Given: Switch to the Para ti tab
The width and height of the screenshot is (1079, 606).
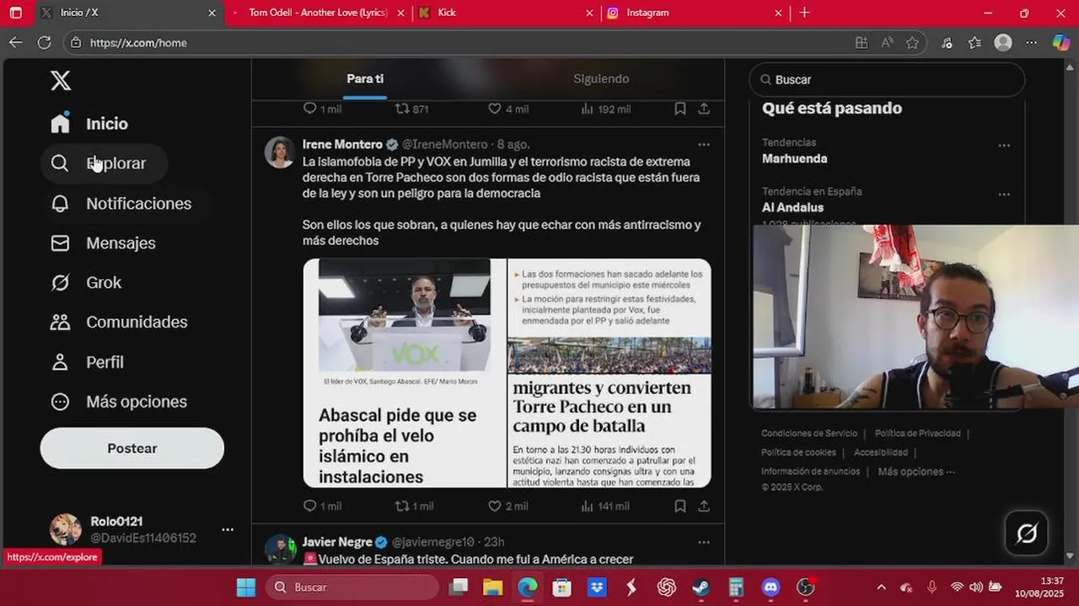Looking at the screenshot, I should click(365, 79).
